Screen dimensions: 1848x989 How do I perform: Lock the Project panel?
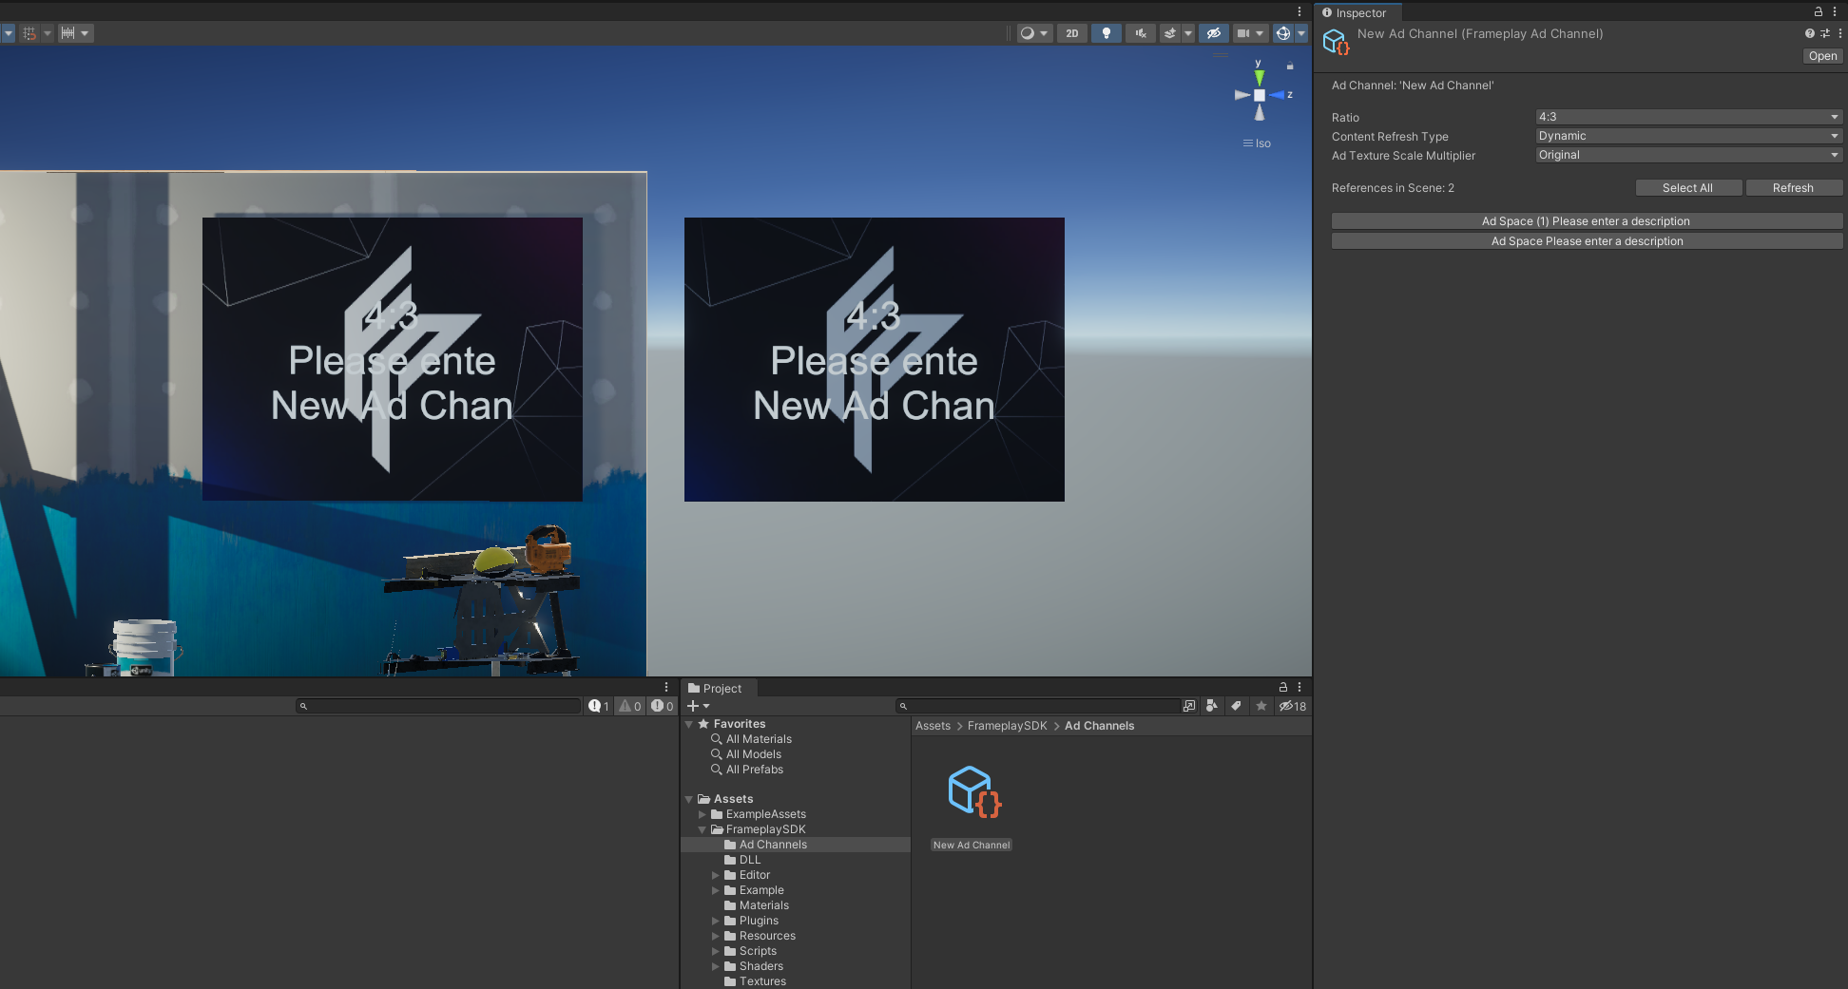pyautogui.click(x=1283, y=687)
